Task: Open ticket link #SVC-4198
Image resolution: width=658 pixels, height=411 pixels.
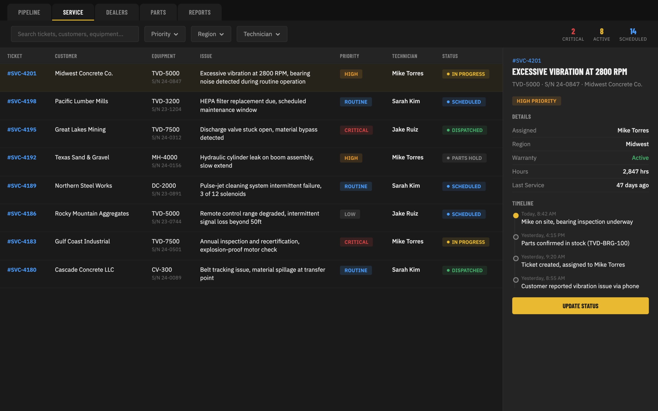Action: [22, 101]
